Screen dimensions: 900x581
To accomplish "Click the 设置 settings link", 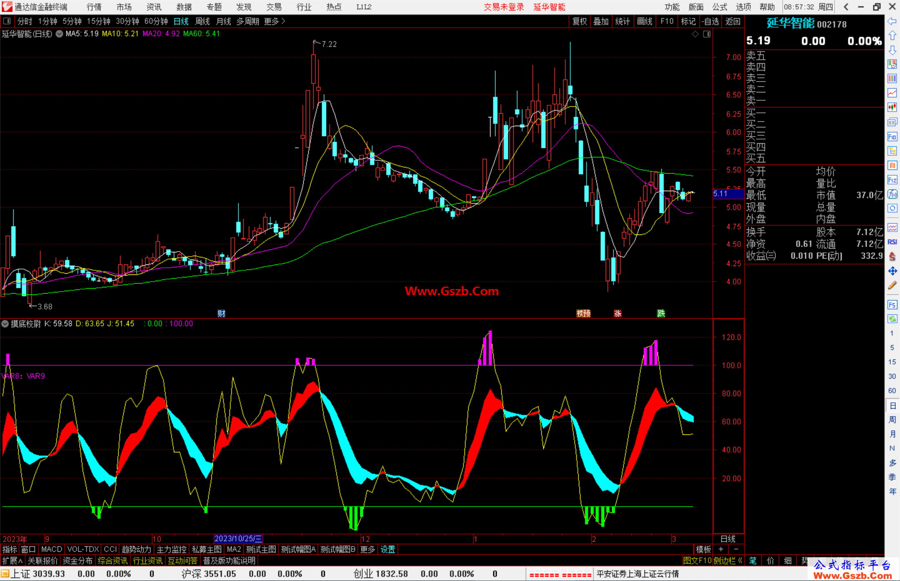I will (x=387, y=549).
